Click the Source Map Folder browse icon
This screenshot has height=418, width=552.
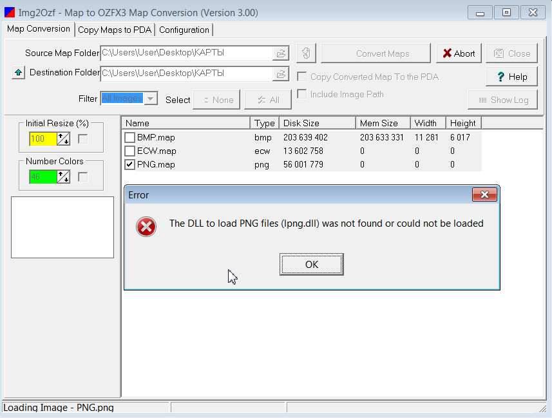point(281,53)
